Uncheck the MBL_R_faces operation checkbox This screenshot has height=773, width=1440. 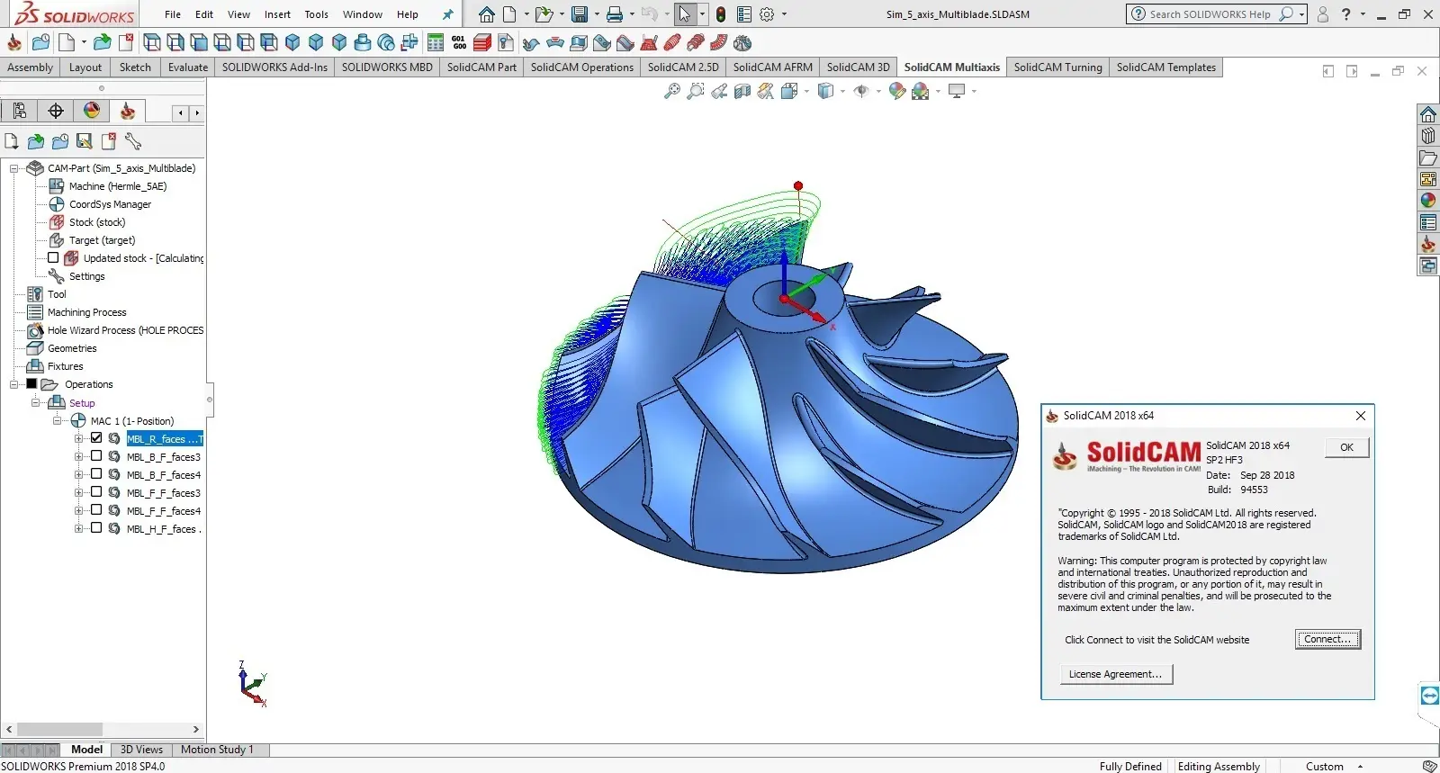click(x=96, y=438)
